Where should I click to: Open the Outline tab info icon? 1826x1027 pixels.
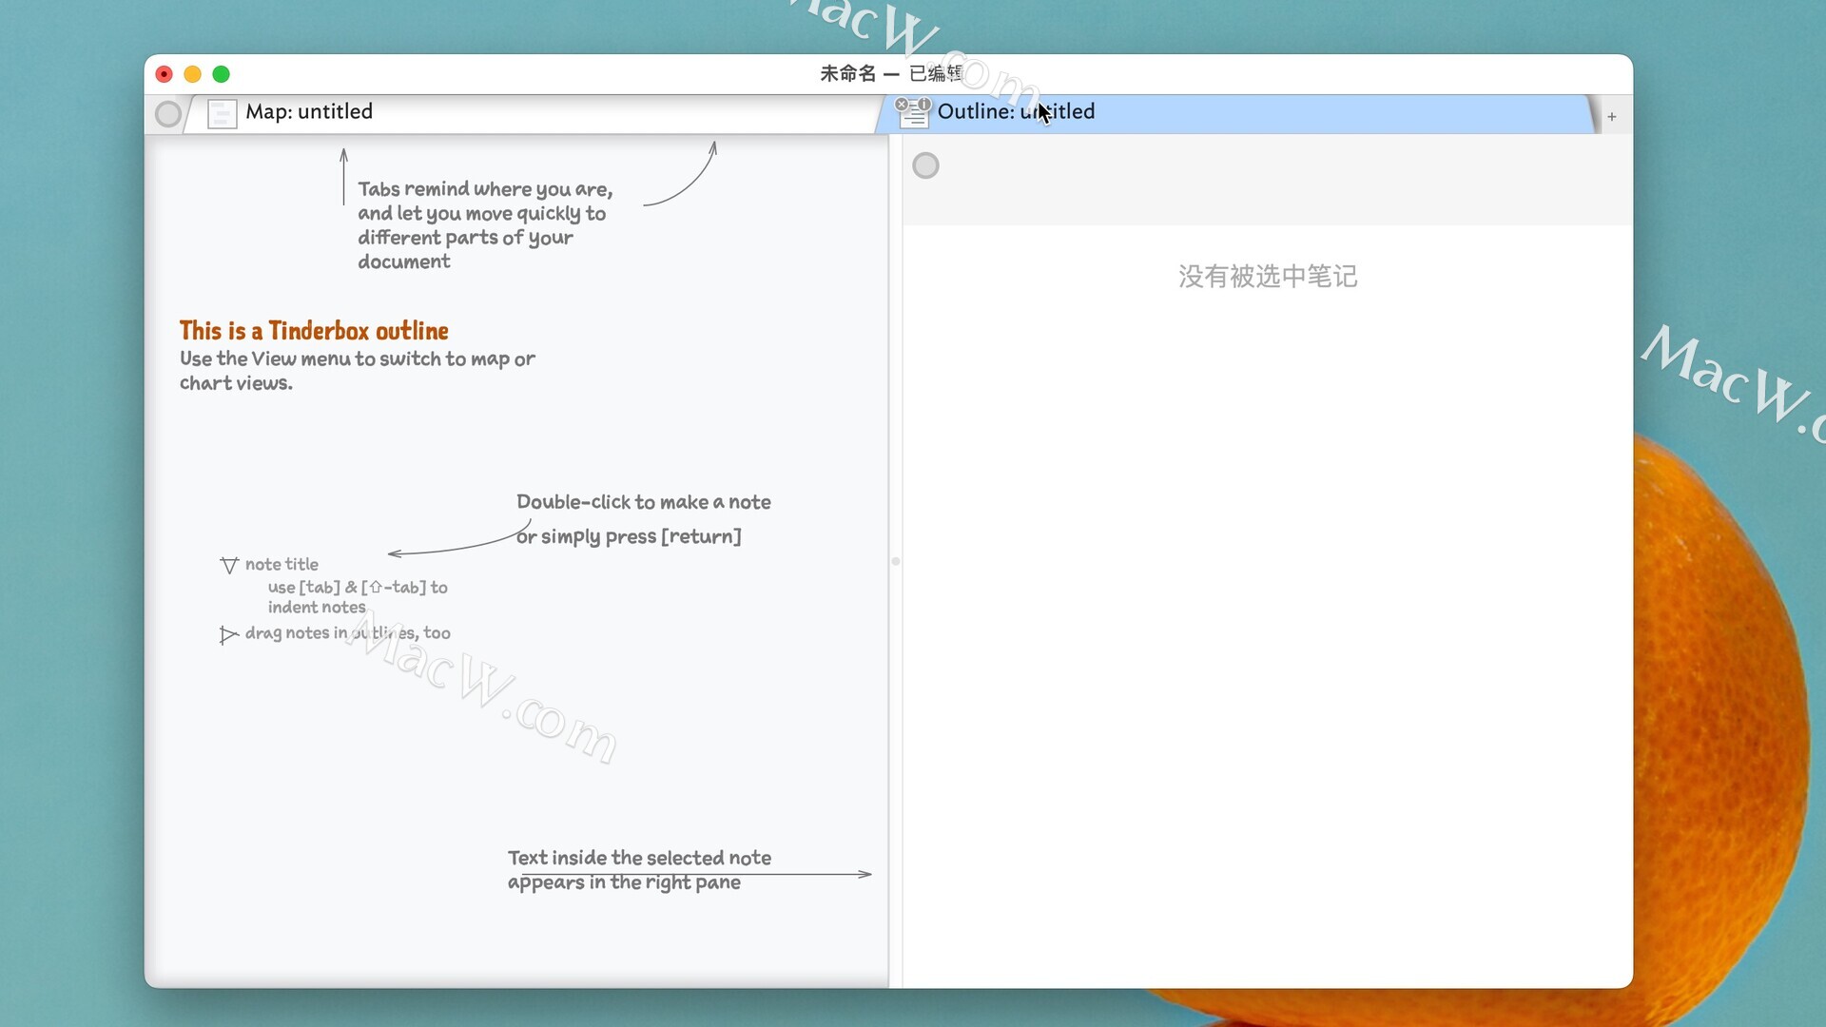pos(924,104)
